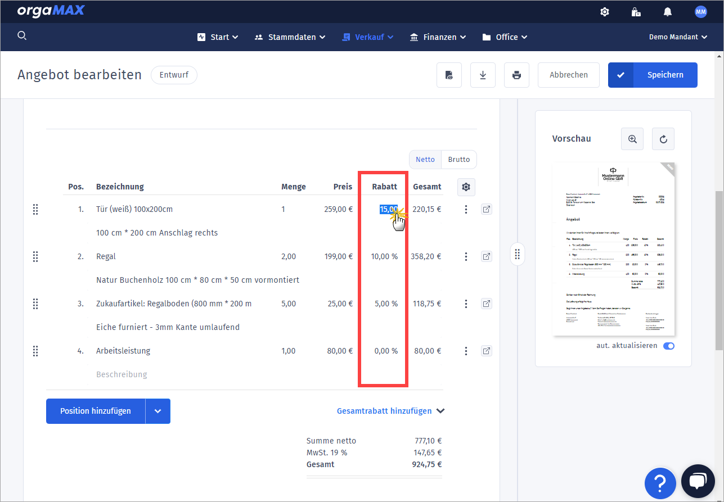Click the PDF preview document icon
Image resolution: width=724 pixels, height=502 pixels.
(449, 75)
